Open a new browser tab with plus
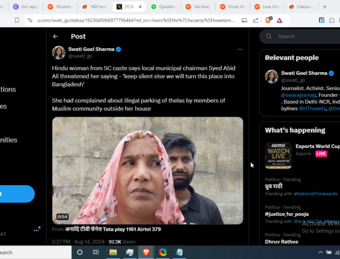Viewport: 340px width, 259px height. tap(325, 7)
